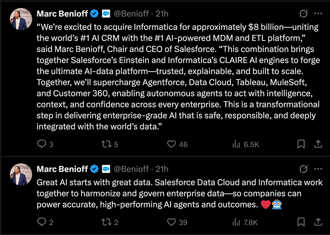Open more options menu on second tweet

318,169
